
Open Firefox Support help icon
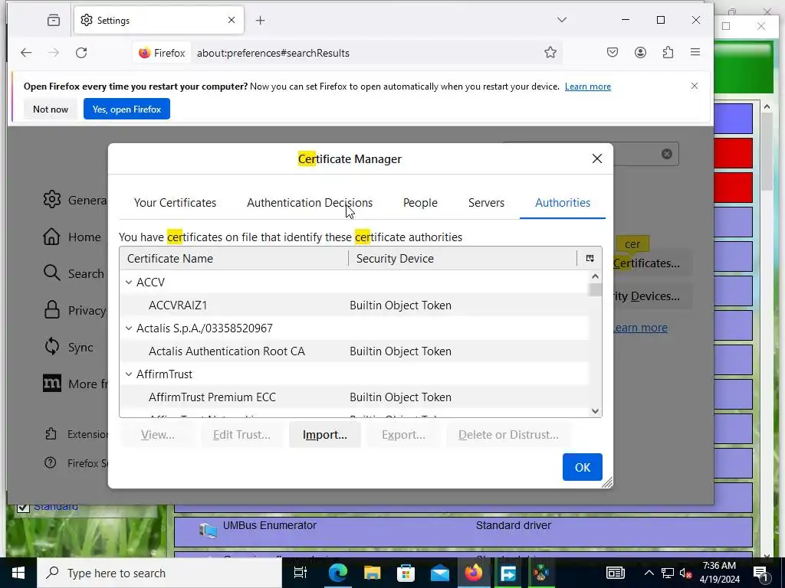click(x=50, y=463)
